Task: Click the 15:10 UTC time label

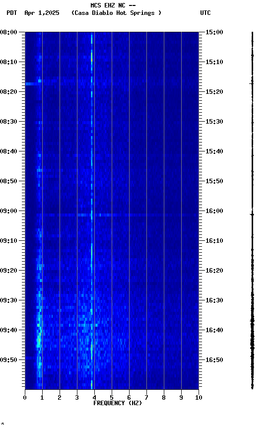Action: [x=214, y=62]
